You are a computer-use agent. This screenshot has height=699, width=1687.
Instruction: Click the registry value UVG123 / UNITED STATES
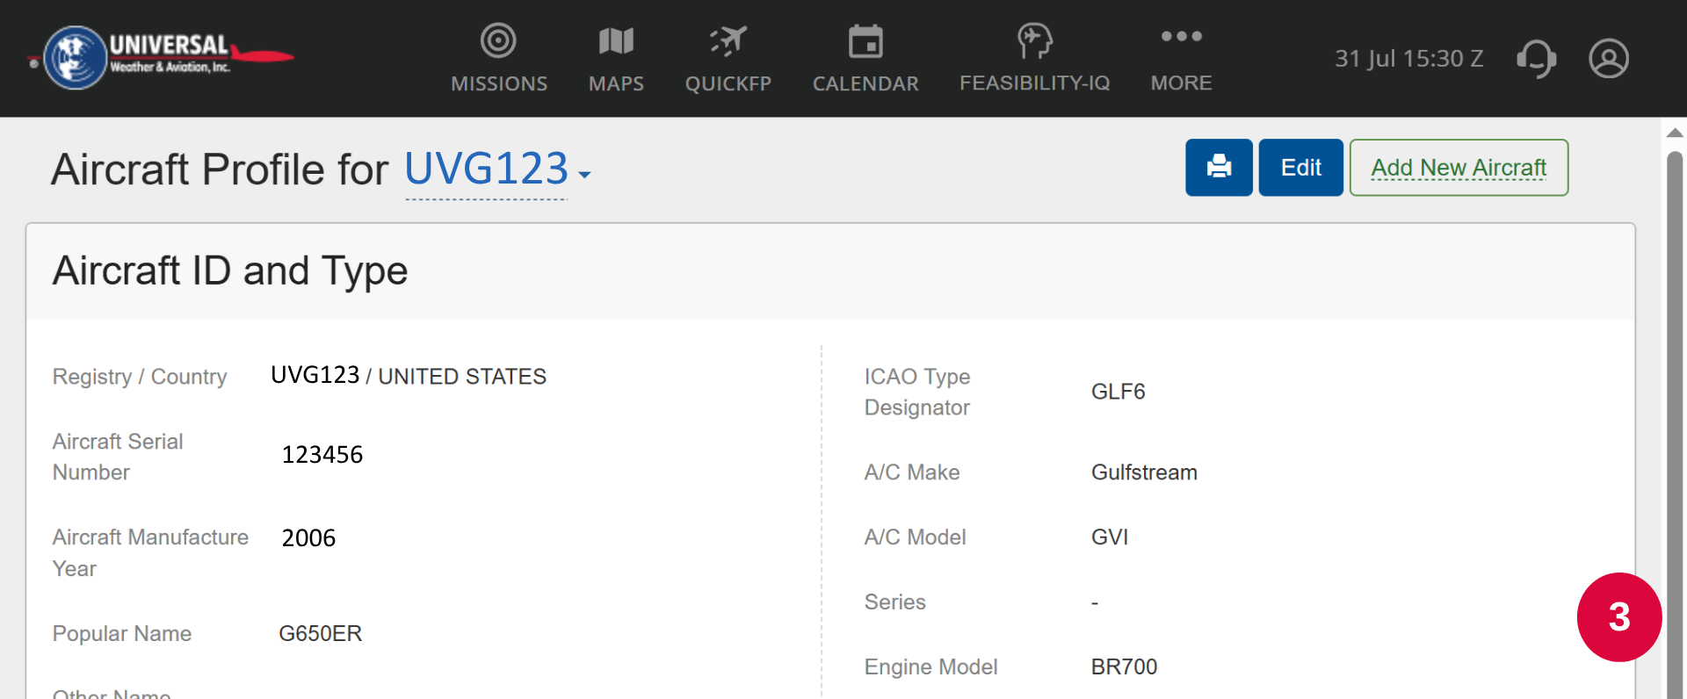click(x=409, y=376)
